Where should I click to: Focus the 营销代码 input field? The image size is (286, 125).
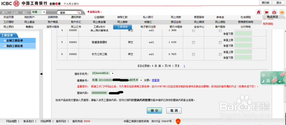pyautogui.click(x=100, y=93)
